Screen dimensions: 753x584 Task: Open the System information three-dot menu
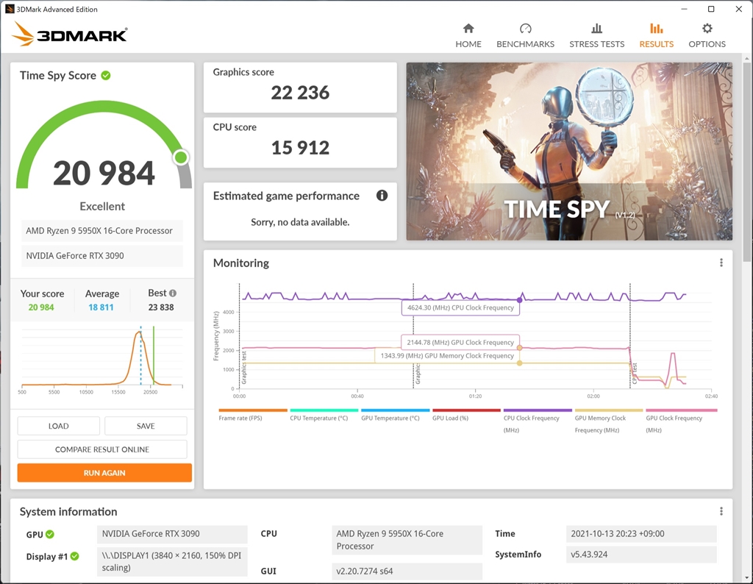tap(721, 511)
